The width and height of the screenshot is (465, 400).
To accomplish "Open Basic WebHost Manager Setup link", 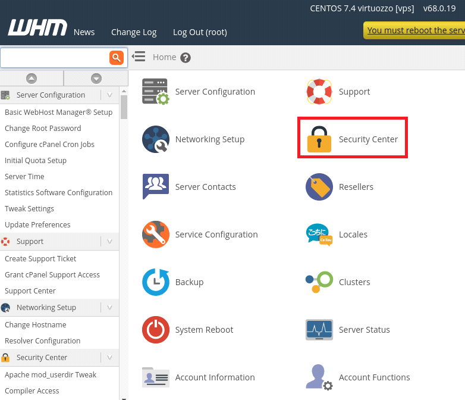I will 59,112.
